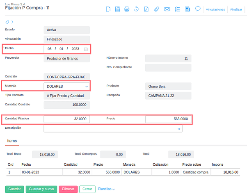Click the Ord column header
This screenshot has width=247, height=194.
(x=11, y=164)
